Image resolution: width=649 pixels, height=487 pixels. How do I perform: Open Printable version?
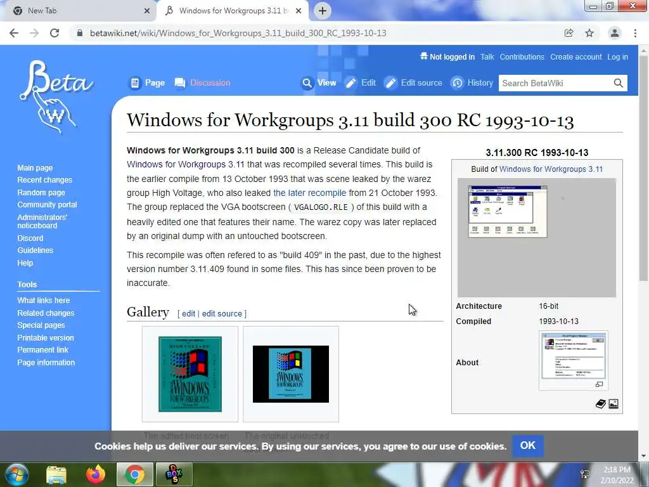point(46,338)
